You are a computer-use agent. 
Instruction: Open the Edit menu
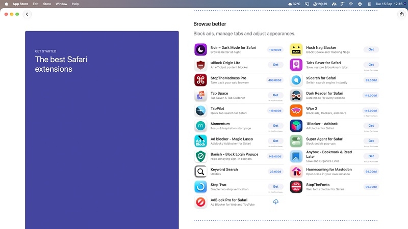pyautogui.click(x=36, y=4)
